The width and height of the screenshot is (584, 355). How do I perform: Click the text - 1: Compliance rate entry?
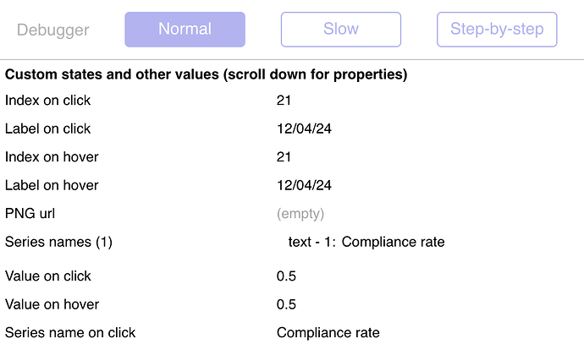(x=366, y=242)
